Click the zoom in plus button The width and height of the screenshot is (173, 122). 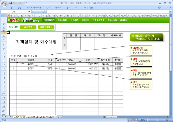point(168,120)
